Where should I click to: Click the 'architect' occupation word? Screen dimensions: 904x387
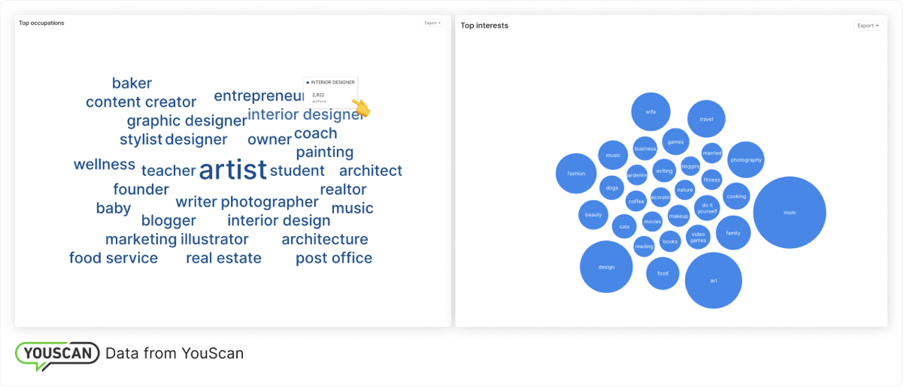click(x=370, y=171)
